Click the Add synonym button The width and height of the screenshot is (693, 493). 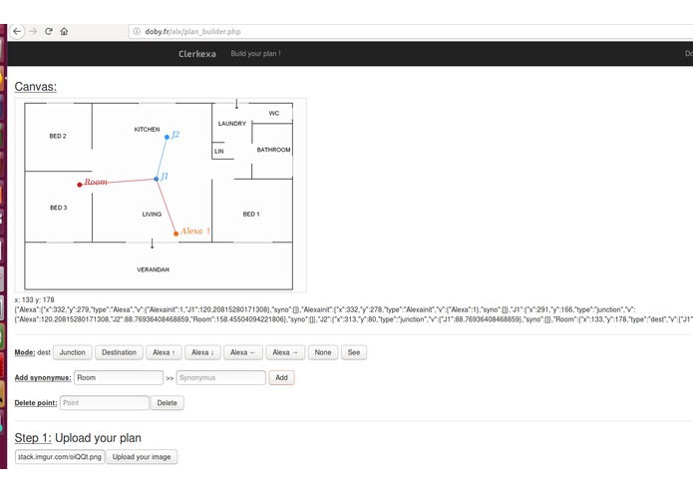[281, 377]
